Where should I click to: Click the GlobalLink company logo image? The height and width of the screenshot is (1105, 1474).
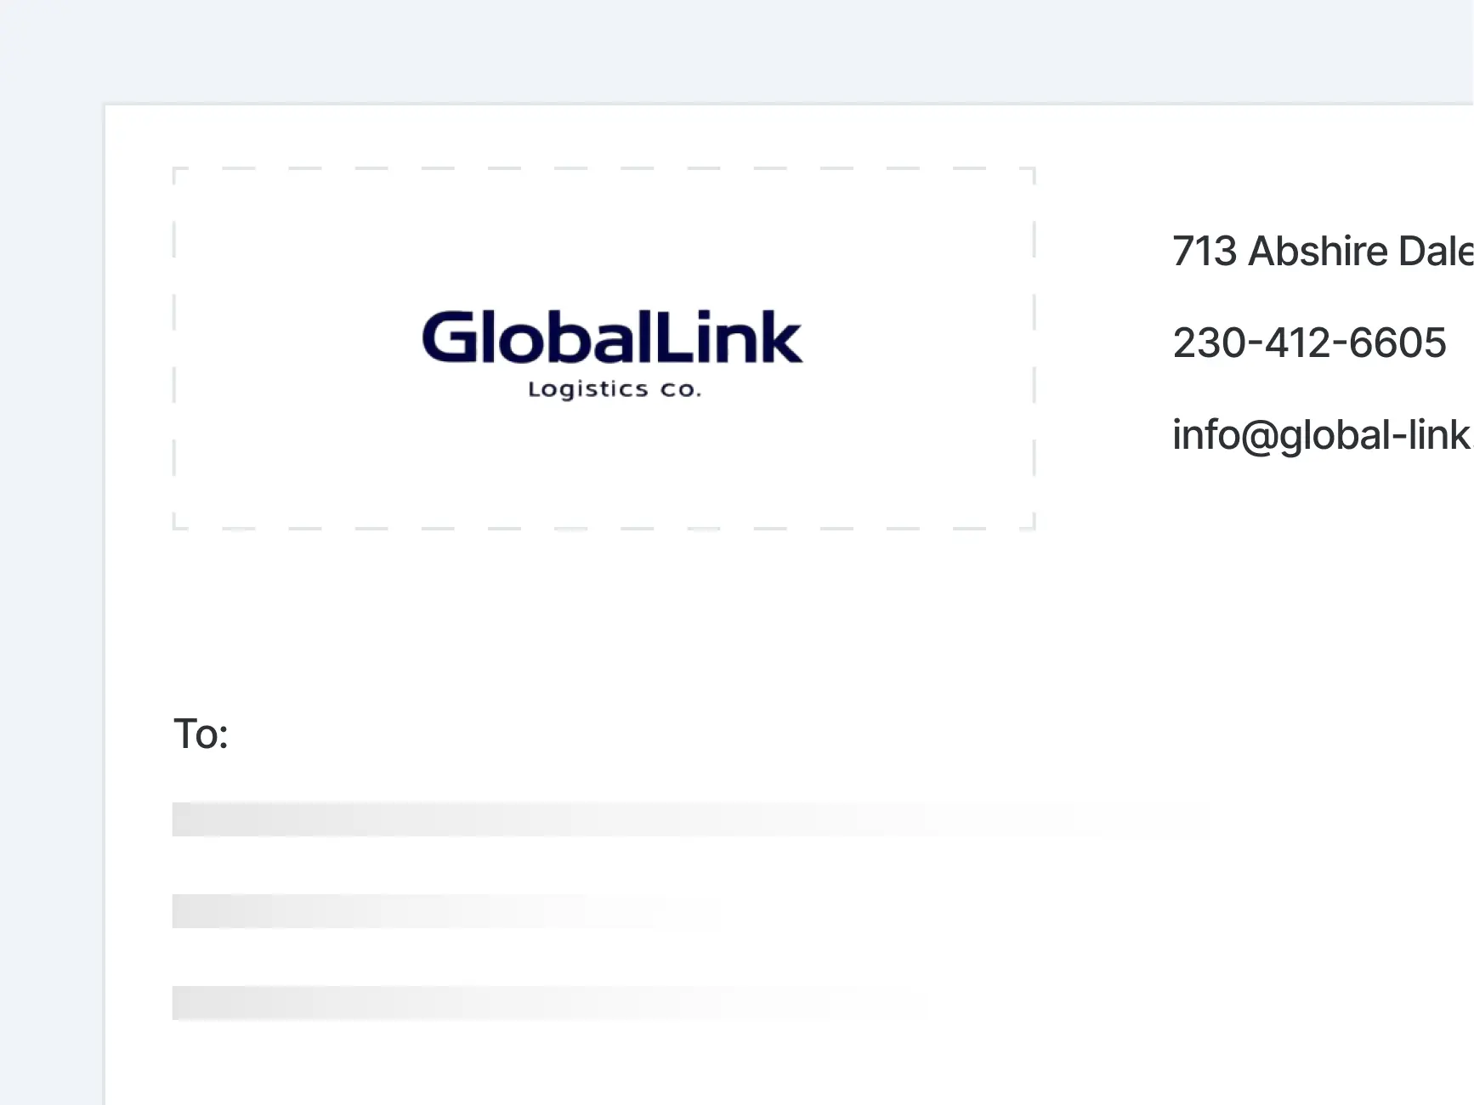coord(611,349)
